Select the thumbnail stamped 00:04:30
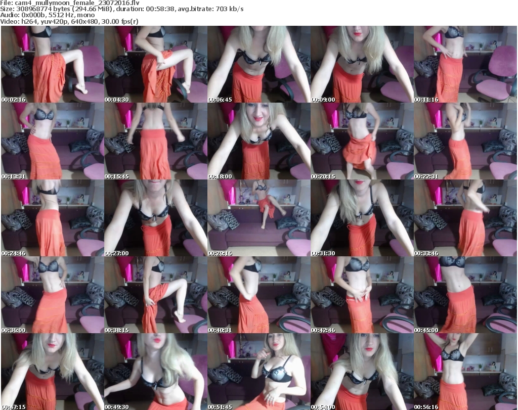 tap(156, 64)
